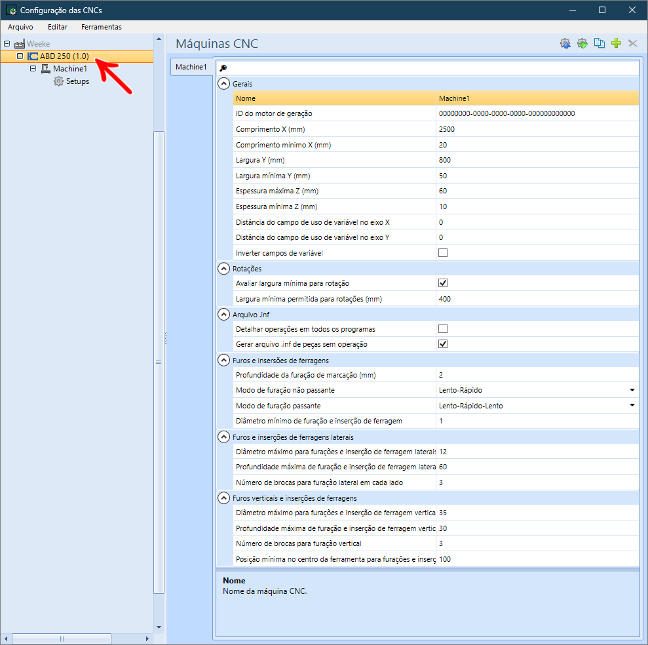Click the gray X delete machine icon

[633, 43]
